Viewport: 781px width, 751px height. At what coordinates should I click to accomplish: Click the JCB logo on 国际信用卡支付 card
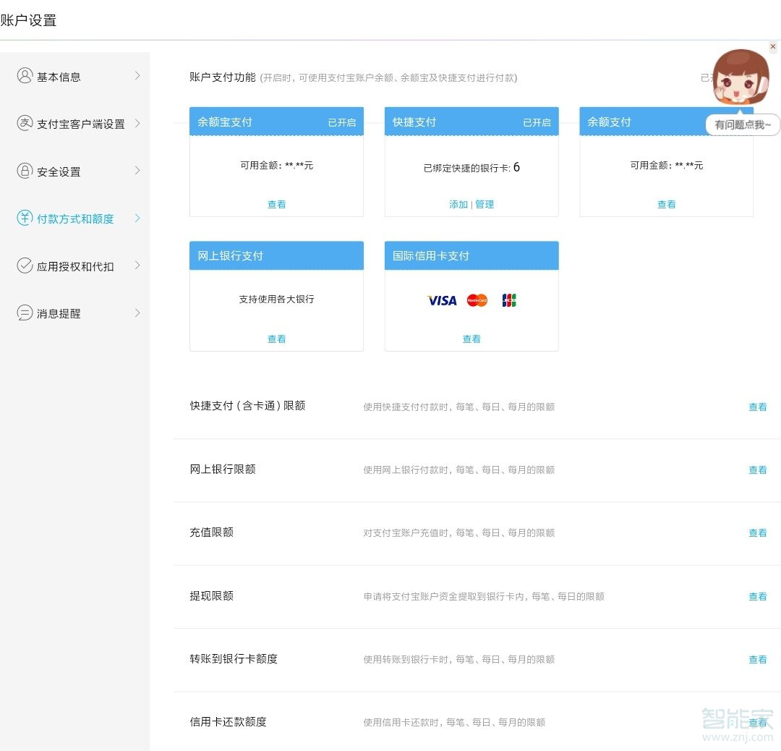click(x=508, y=300)
